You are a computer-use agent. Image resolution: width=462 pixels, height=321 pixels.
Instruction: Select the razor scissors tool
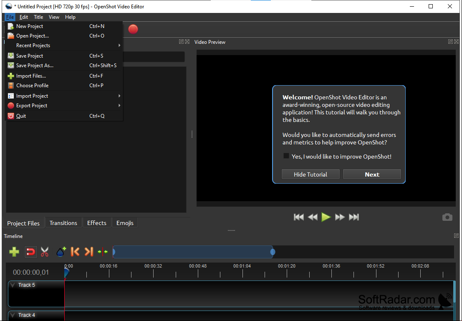click(x=45, y=252)
